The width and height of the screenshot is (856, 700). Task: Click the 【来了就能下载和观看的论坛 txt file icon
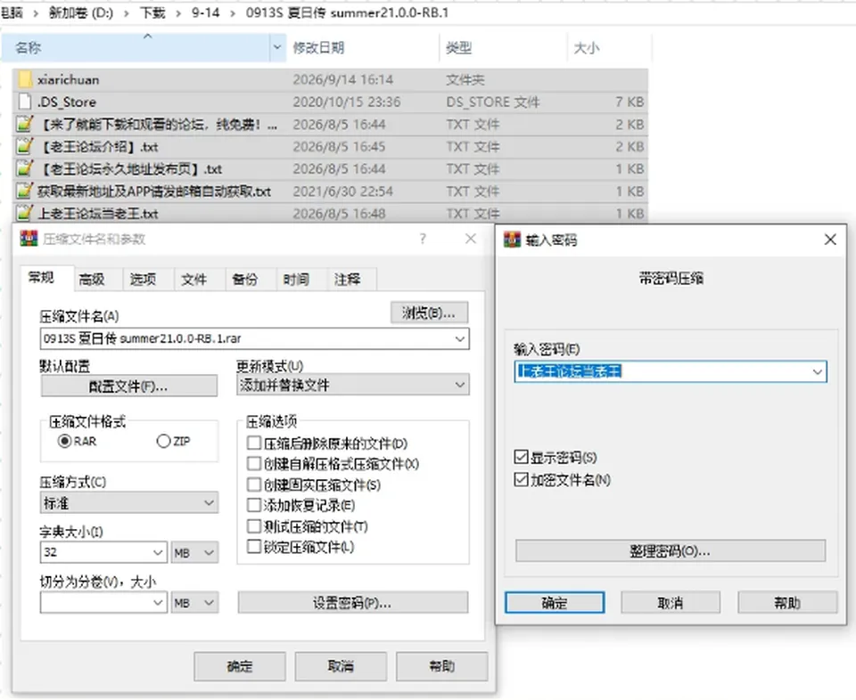[25, 125]
